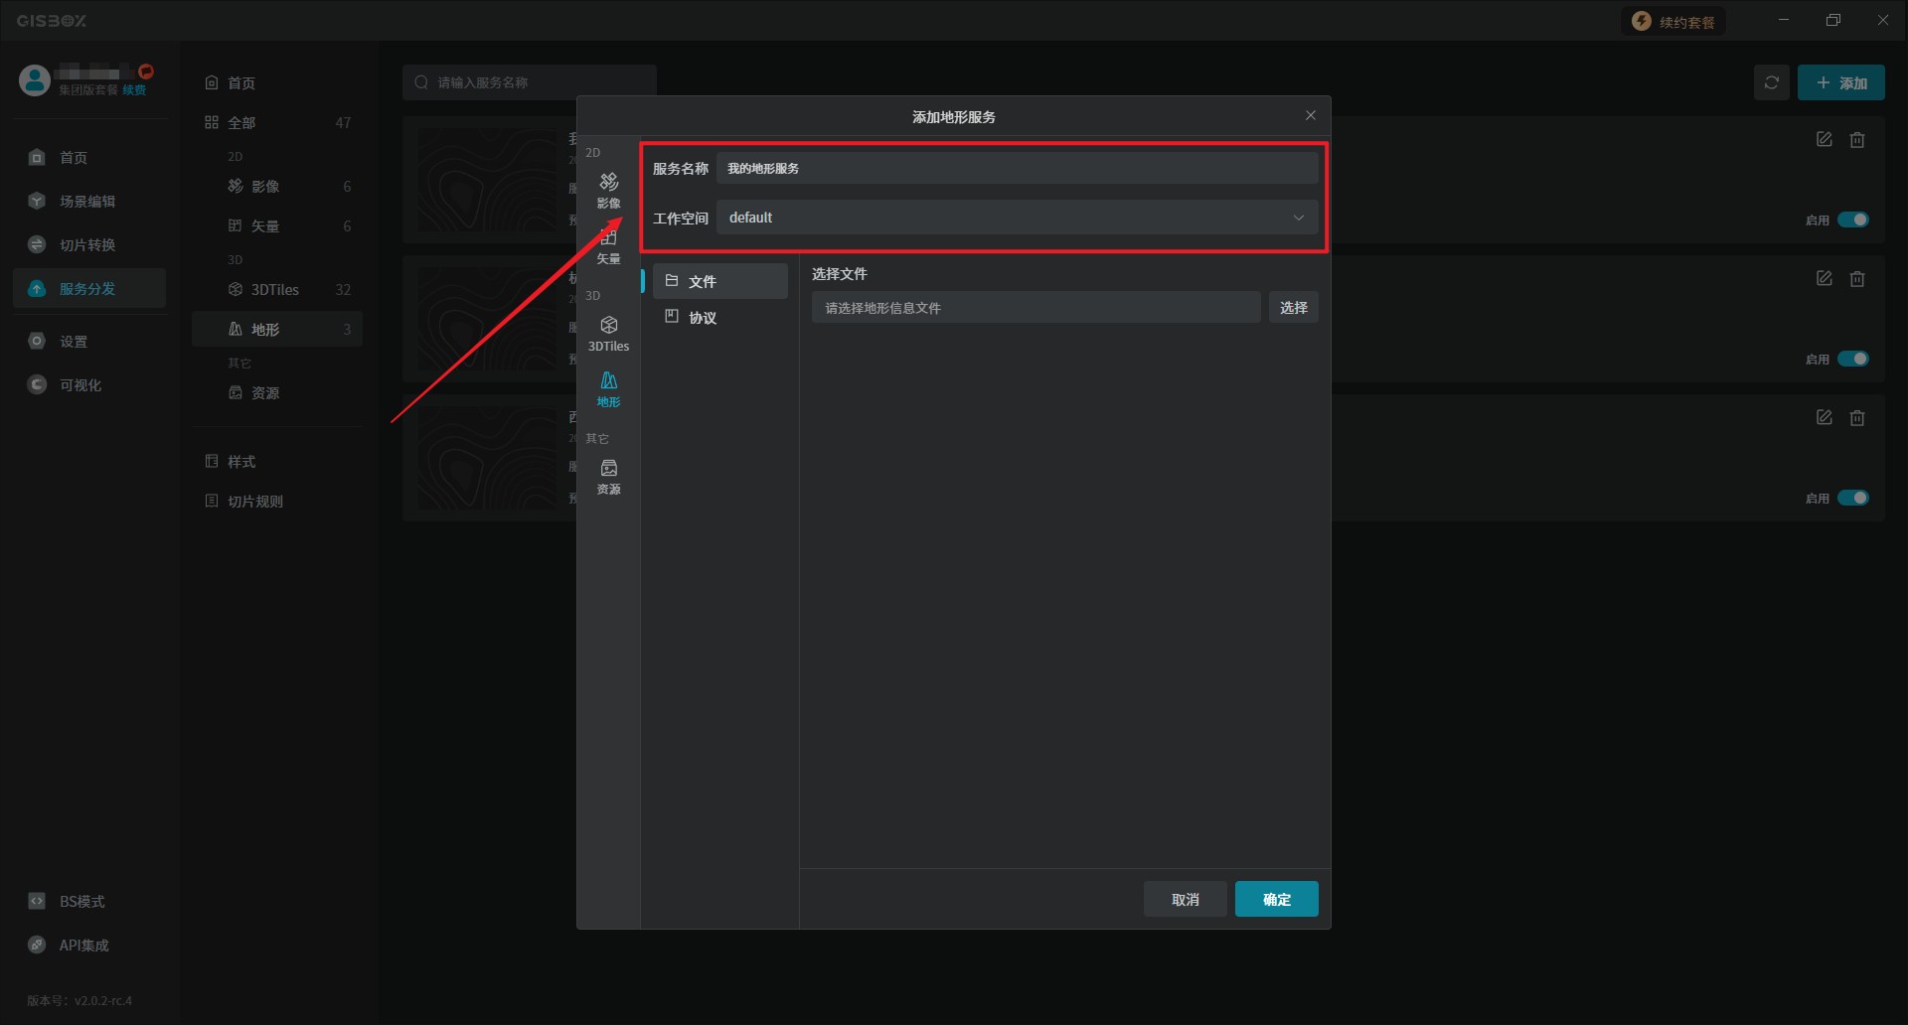Switch to the 协议 tab
Image resolution: width=1908 pixels, height=1025 pixels.
[703, 318]
